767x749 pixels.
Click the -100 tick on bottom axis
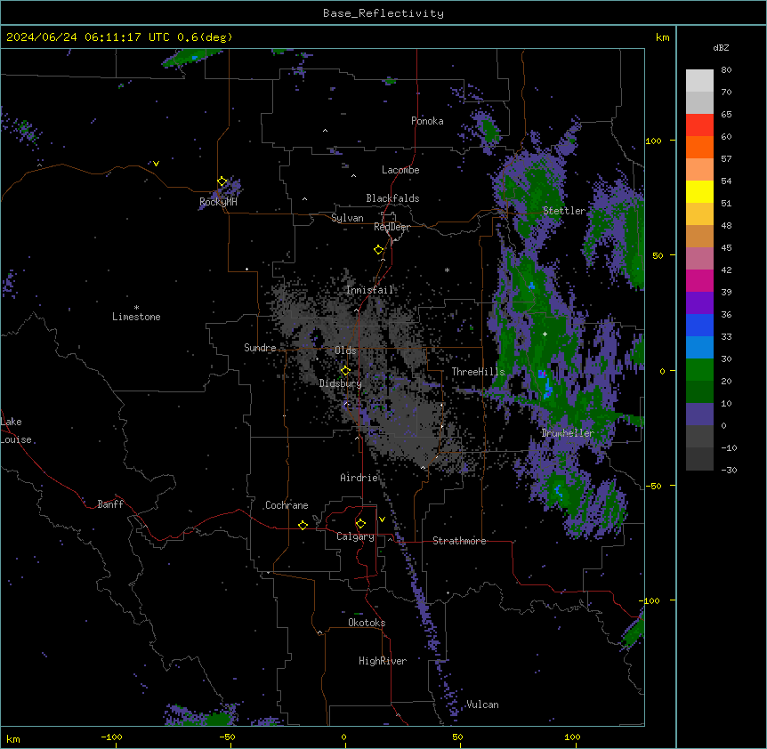[x=111, y=737]
